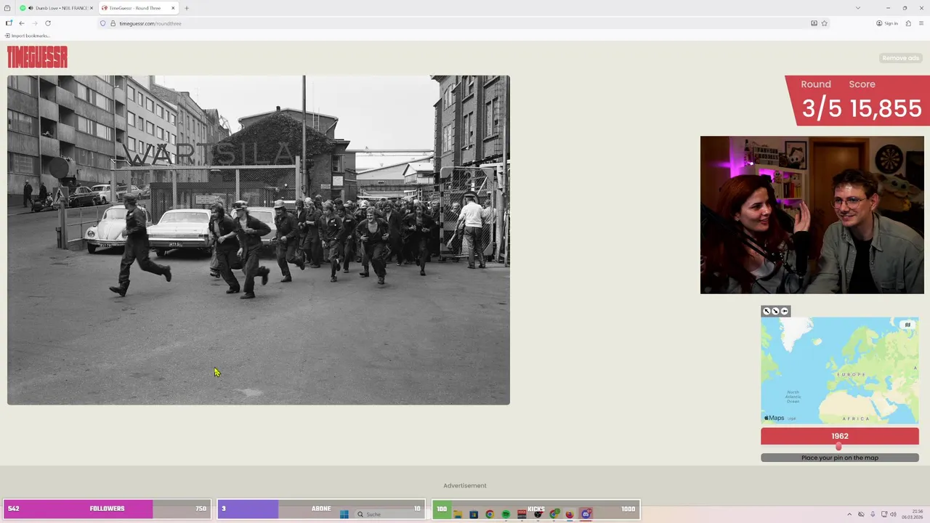Open the Apple Maps logo link

click(775, 418)
